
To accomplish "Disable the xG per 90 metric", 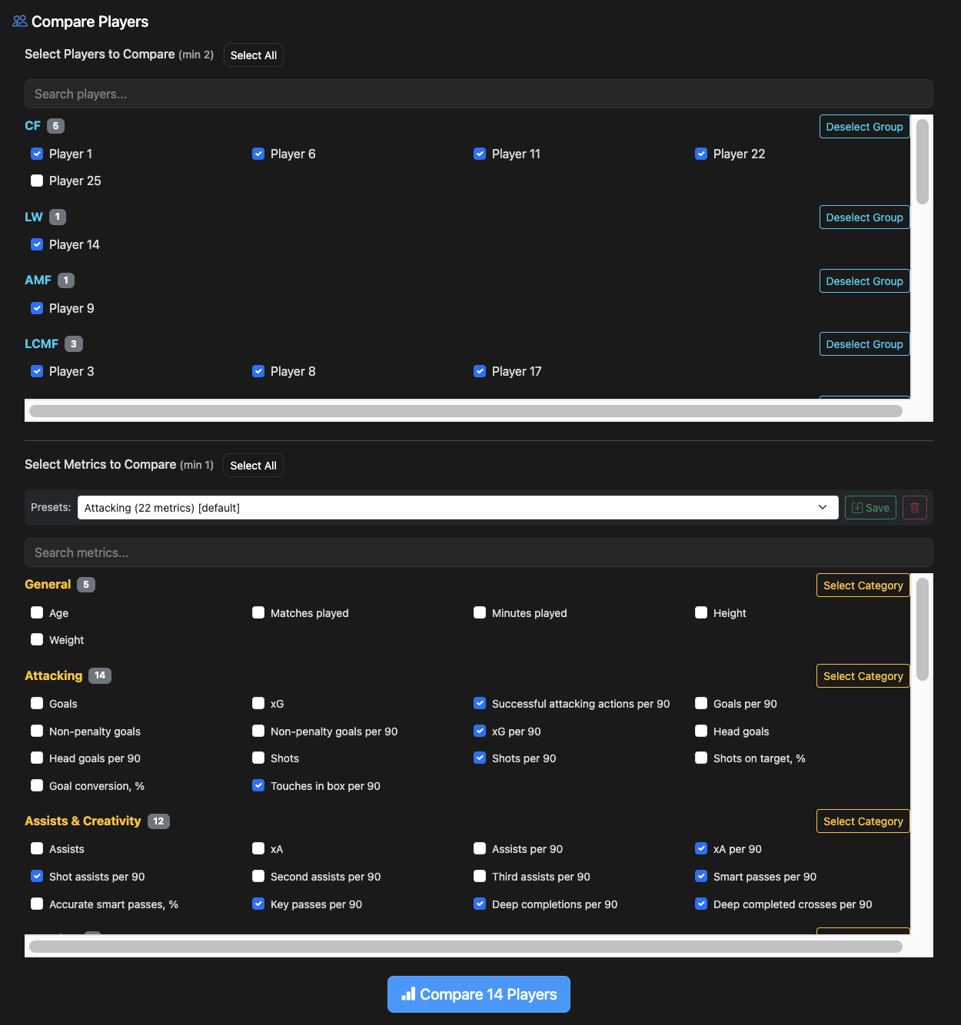I will point(480,731).
